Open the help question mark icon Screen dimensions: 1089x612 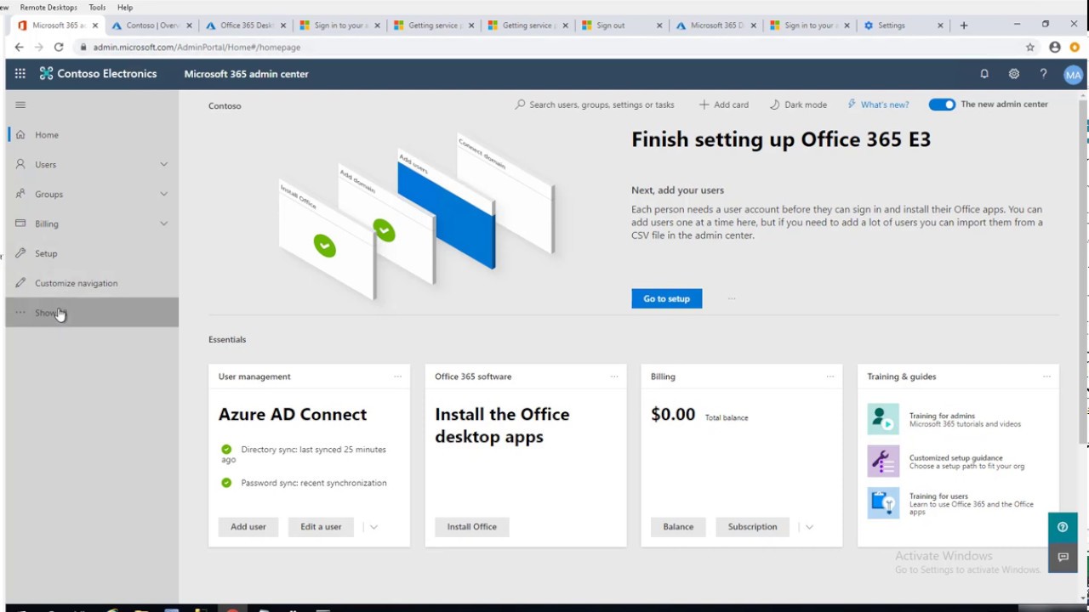click(1043, 74)
